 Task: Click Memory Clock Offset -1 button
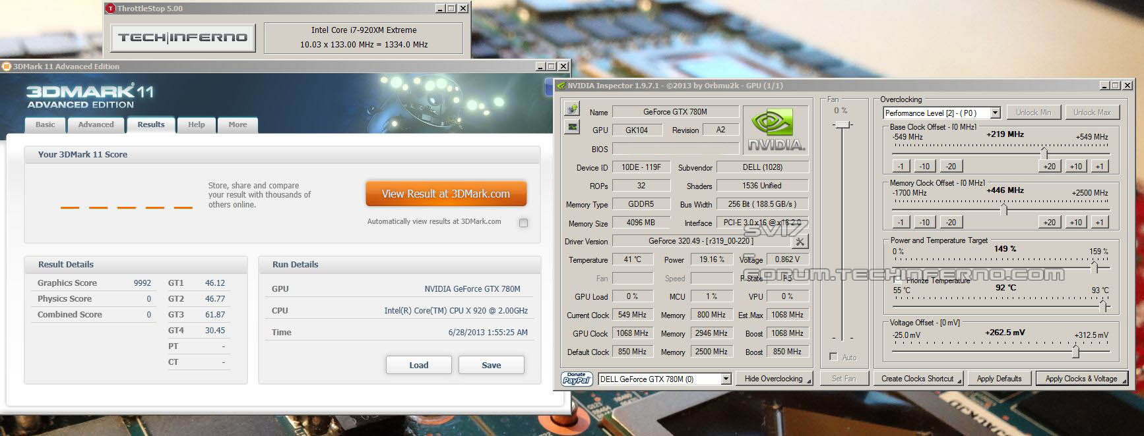point(901,222)
